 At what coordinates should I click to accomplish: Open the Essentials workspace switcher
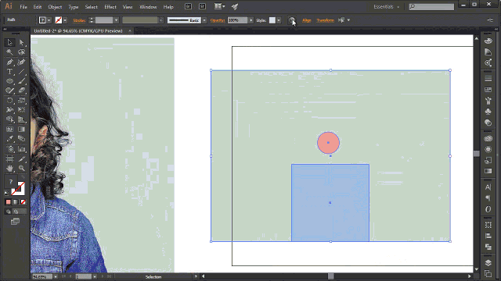(x=387, y=7)
